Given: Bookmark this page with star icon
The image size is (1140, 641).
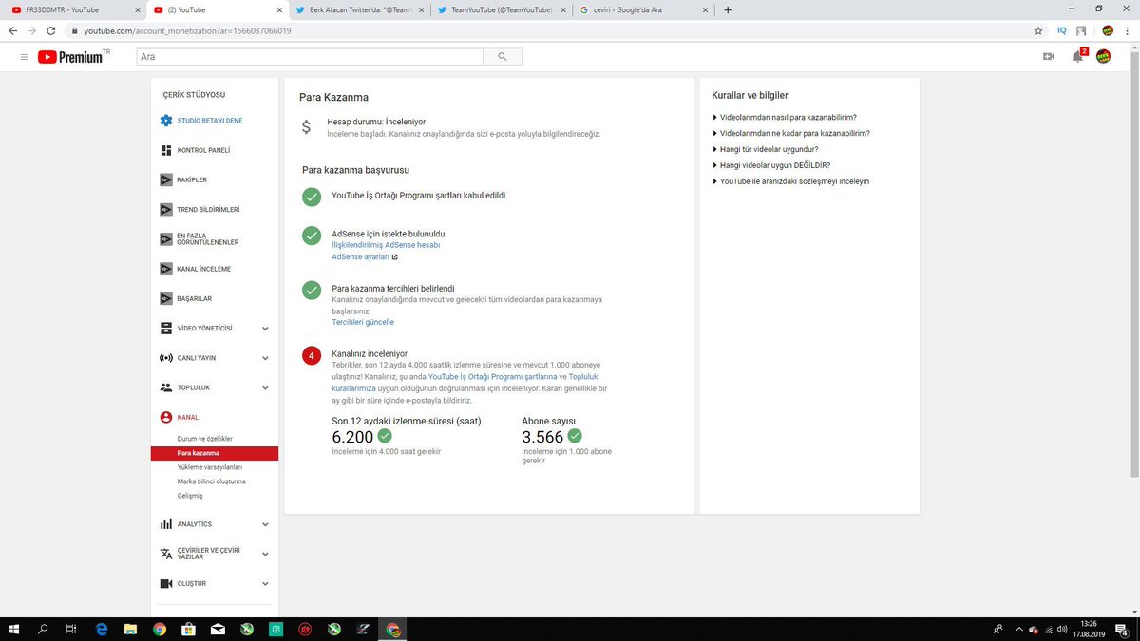Looking at the screenshot, I should coord(1038,30).
